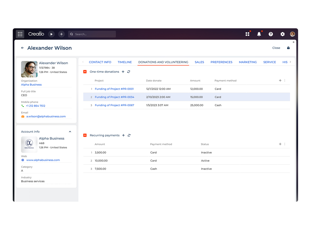The image size is (311, 230).
Task: Open the help center icon
Action: 271,34
